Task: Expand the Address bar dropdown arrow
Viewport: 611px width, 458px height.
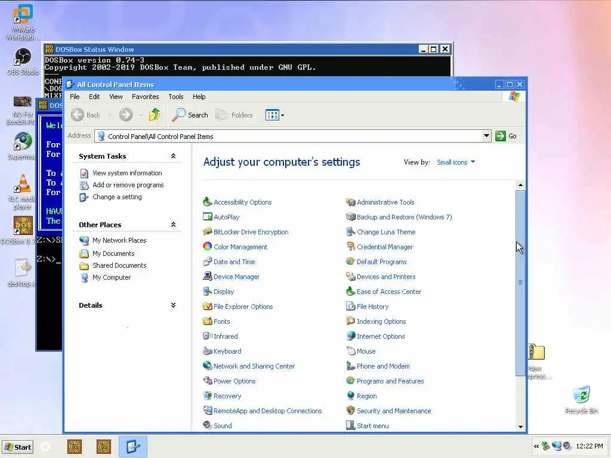Action: point(486,136)
